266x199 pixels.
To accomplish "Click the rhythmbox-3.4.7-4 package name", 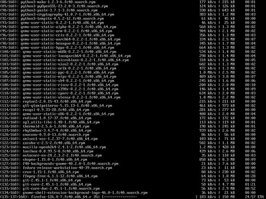I will click(57, 131).
